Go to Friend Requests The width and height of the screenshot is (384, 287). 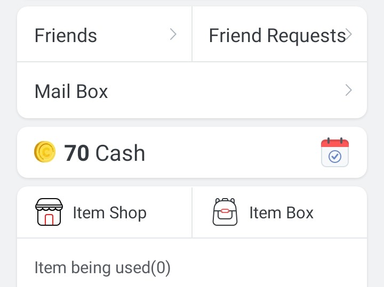[x=277, y=36]
